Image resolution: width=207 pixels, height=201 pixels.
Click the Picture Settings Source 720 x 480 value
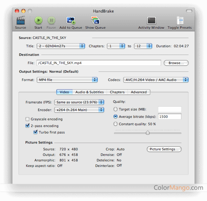[69, 149]
